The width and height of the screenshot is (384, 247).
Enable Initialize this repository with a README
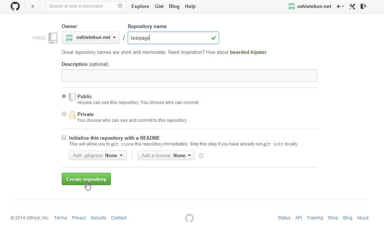point(64,138)
